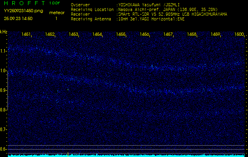Click the 1.0 kHz axis label

(x=4, y=71)
